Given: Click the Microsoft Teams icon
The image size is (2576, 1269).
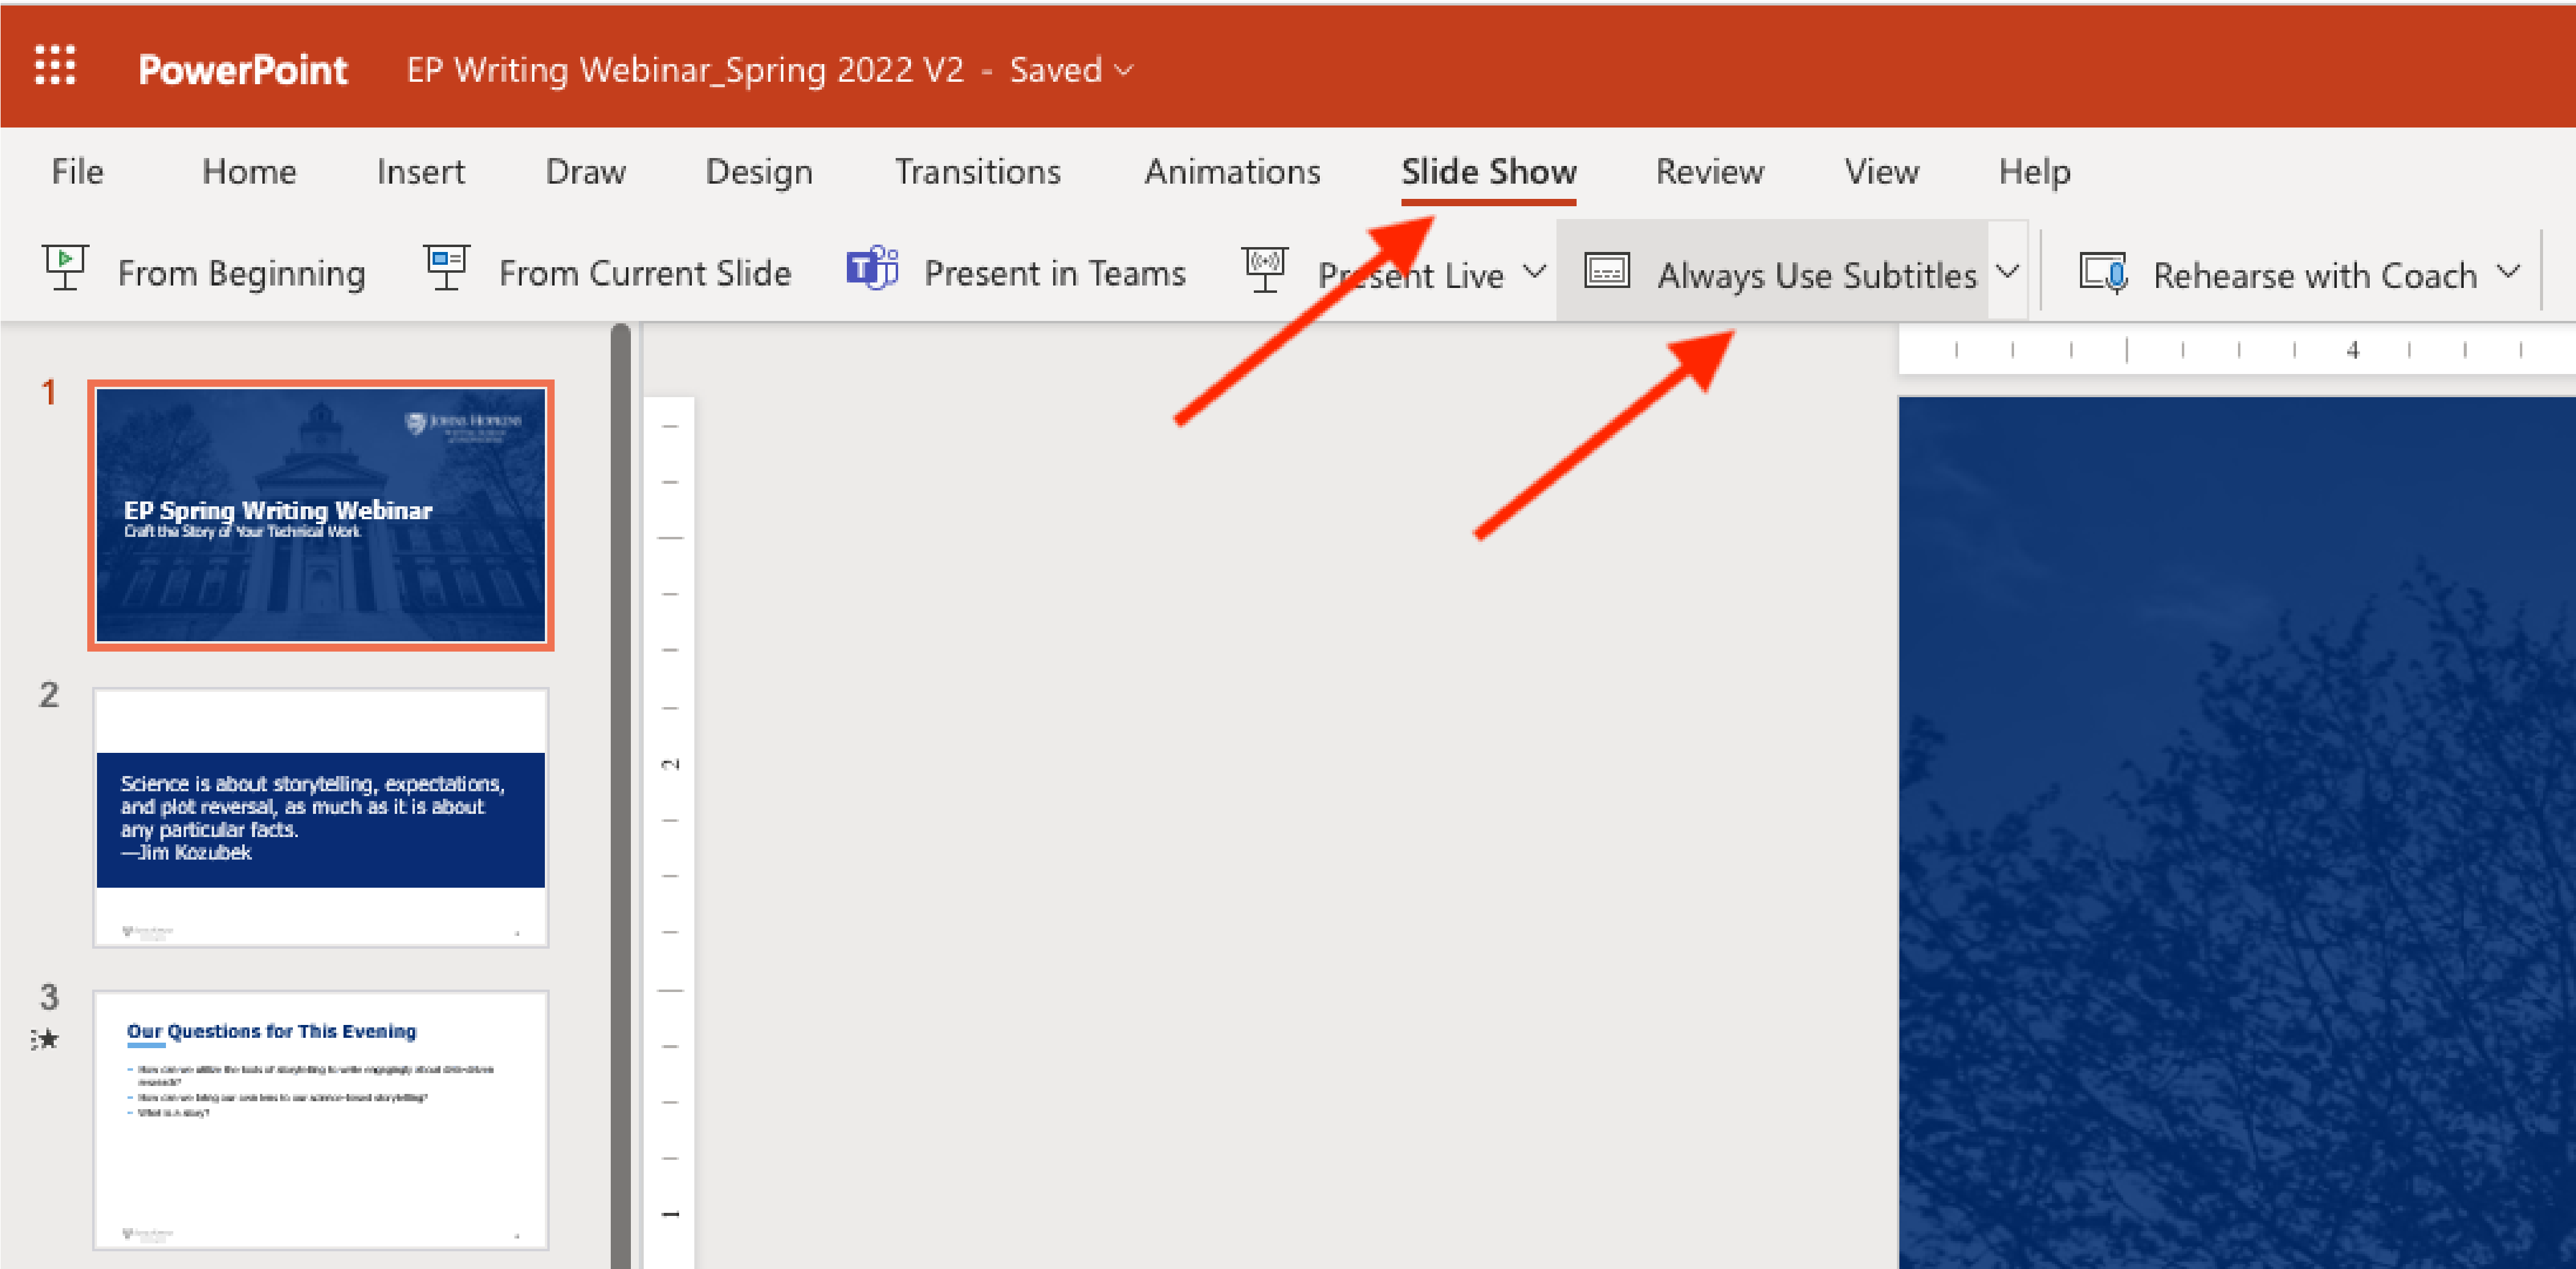Looking at the screenshot, I should (x=872, y=269).
